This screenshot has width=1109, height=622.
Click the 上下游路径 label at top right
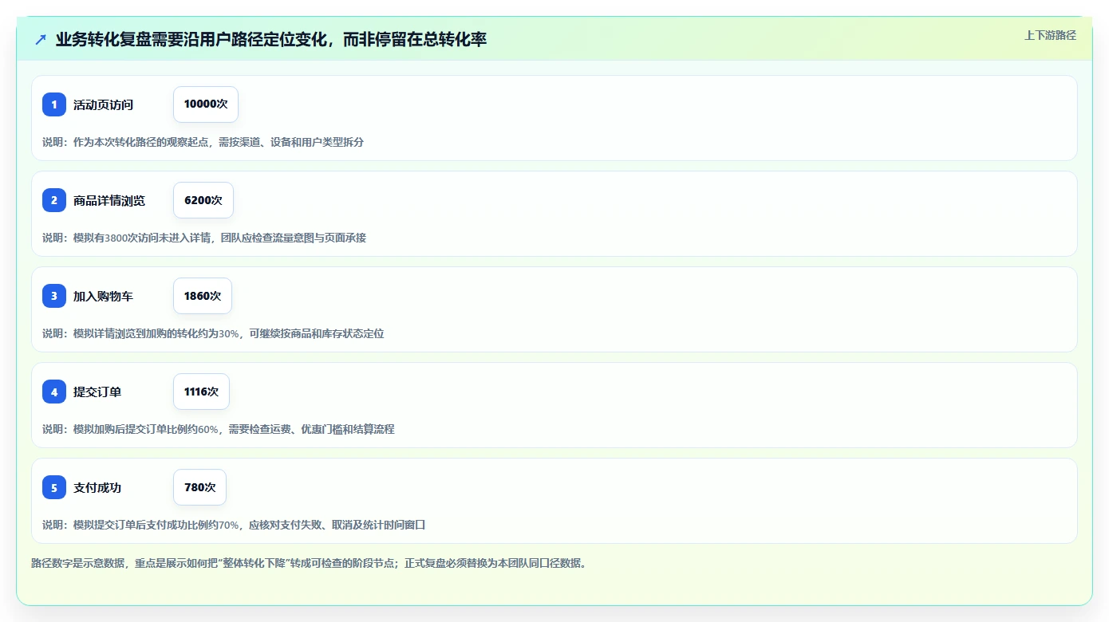(x=1050, y=35)
